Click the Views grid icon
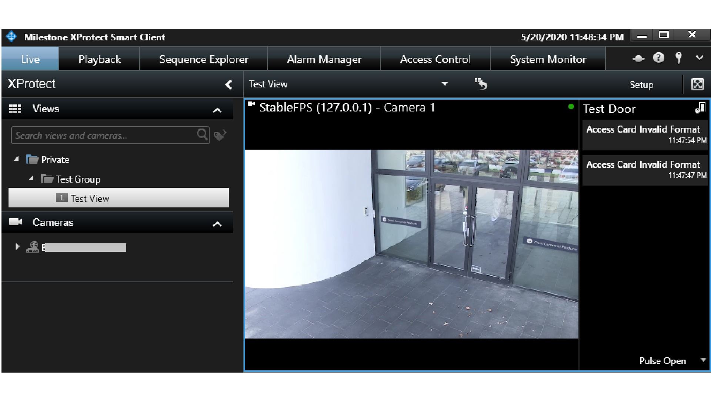The width and height of the screenshot is (711, 400). pyautogui.click(x=15, y=109)
